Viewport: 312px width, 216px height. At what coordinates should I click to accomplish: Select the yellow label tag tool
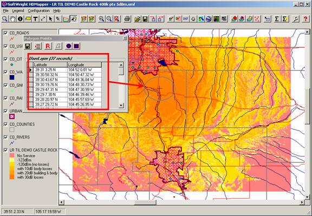click(28, 19)
